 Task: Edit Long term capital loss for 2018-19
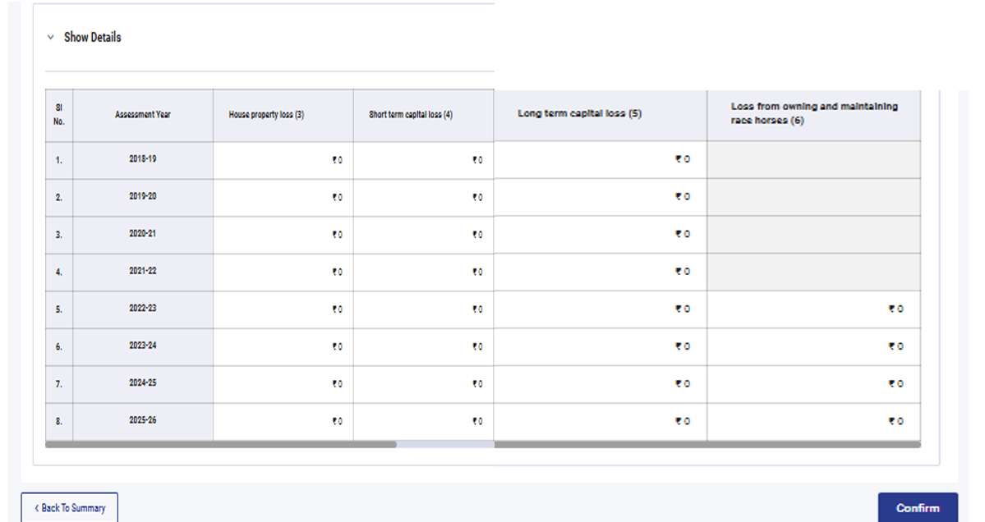pyautogui.click(x=601, y=159)
